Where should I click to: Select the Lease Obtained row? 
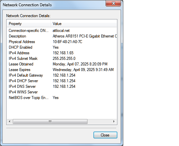tap(62, 64)
